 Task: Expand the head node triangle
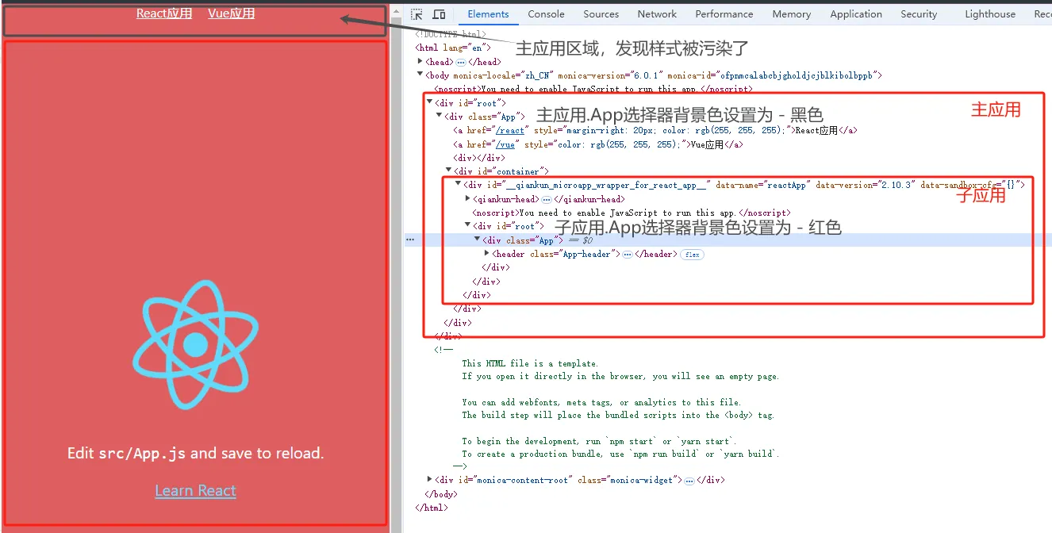pos(420,62)
